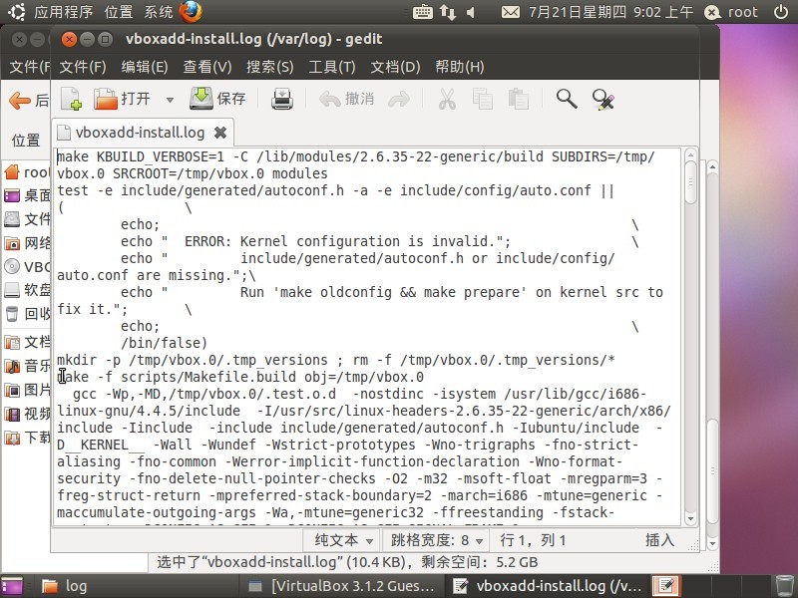Open the 帮助(H) menu
Viewport: 798px width, 598px height.
[x=460, y=67]
